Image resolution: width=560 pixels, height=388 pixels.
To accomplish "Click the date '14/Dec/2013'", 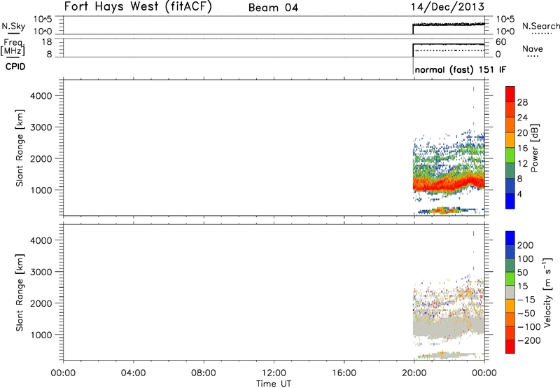I will click(447, 7).
